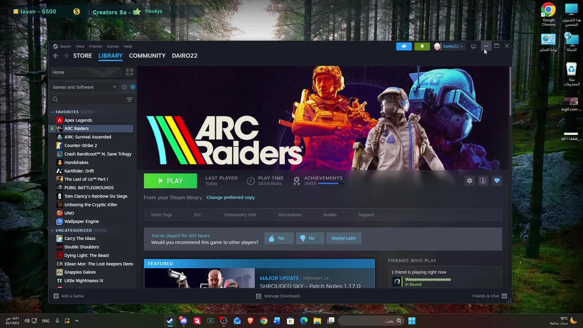Open the Friends menu

click(95, 46)
